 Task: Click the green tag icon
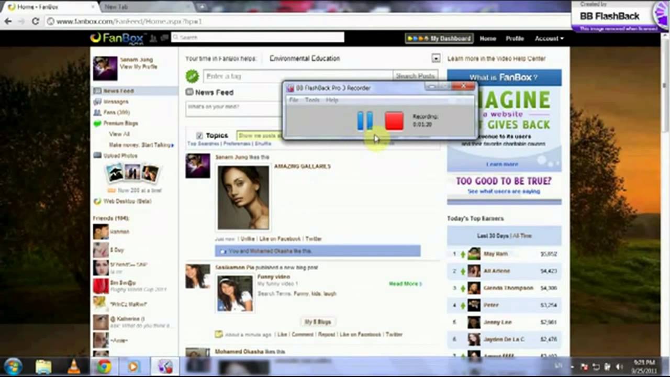click(x=192, y=76)
